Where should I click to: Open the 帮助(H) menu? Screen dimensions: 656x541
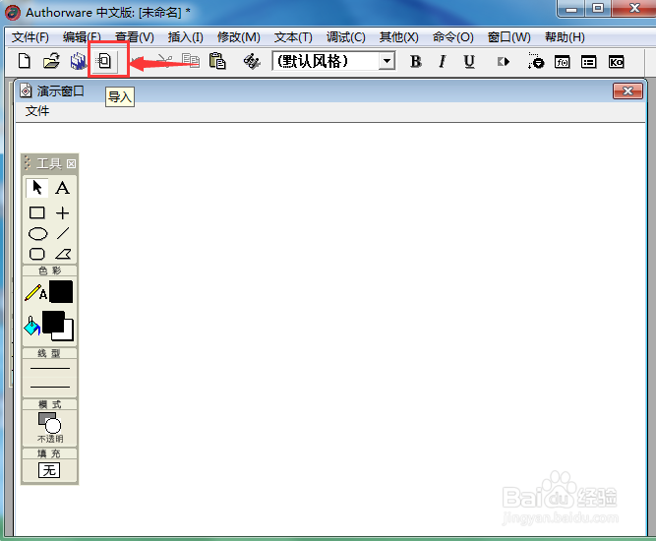tap(565, 37)
